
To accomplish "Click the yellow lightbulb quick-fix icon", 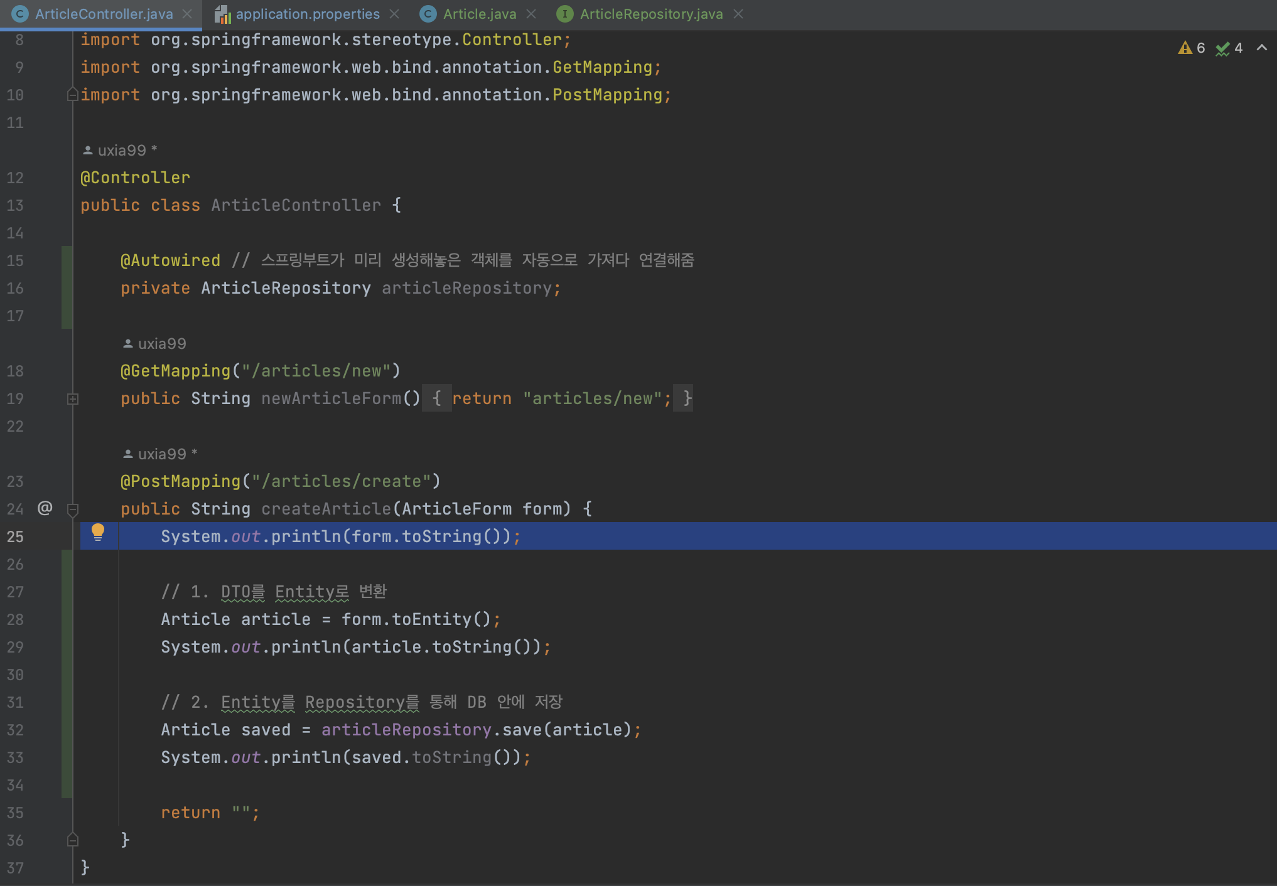I will click(97, 532).
